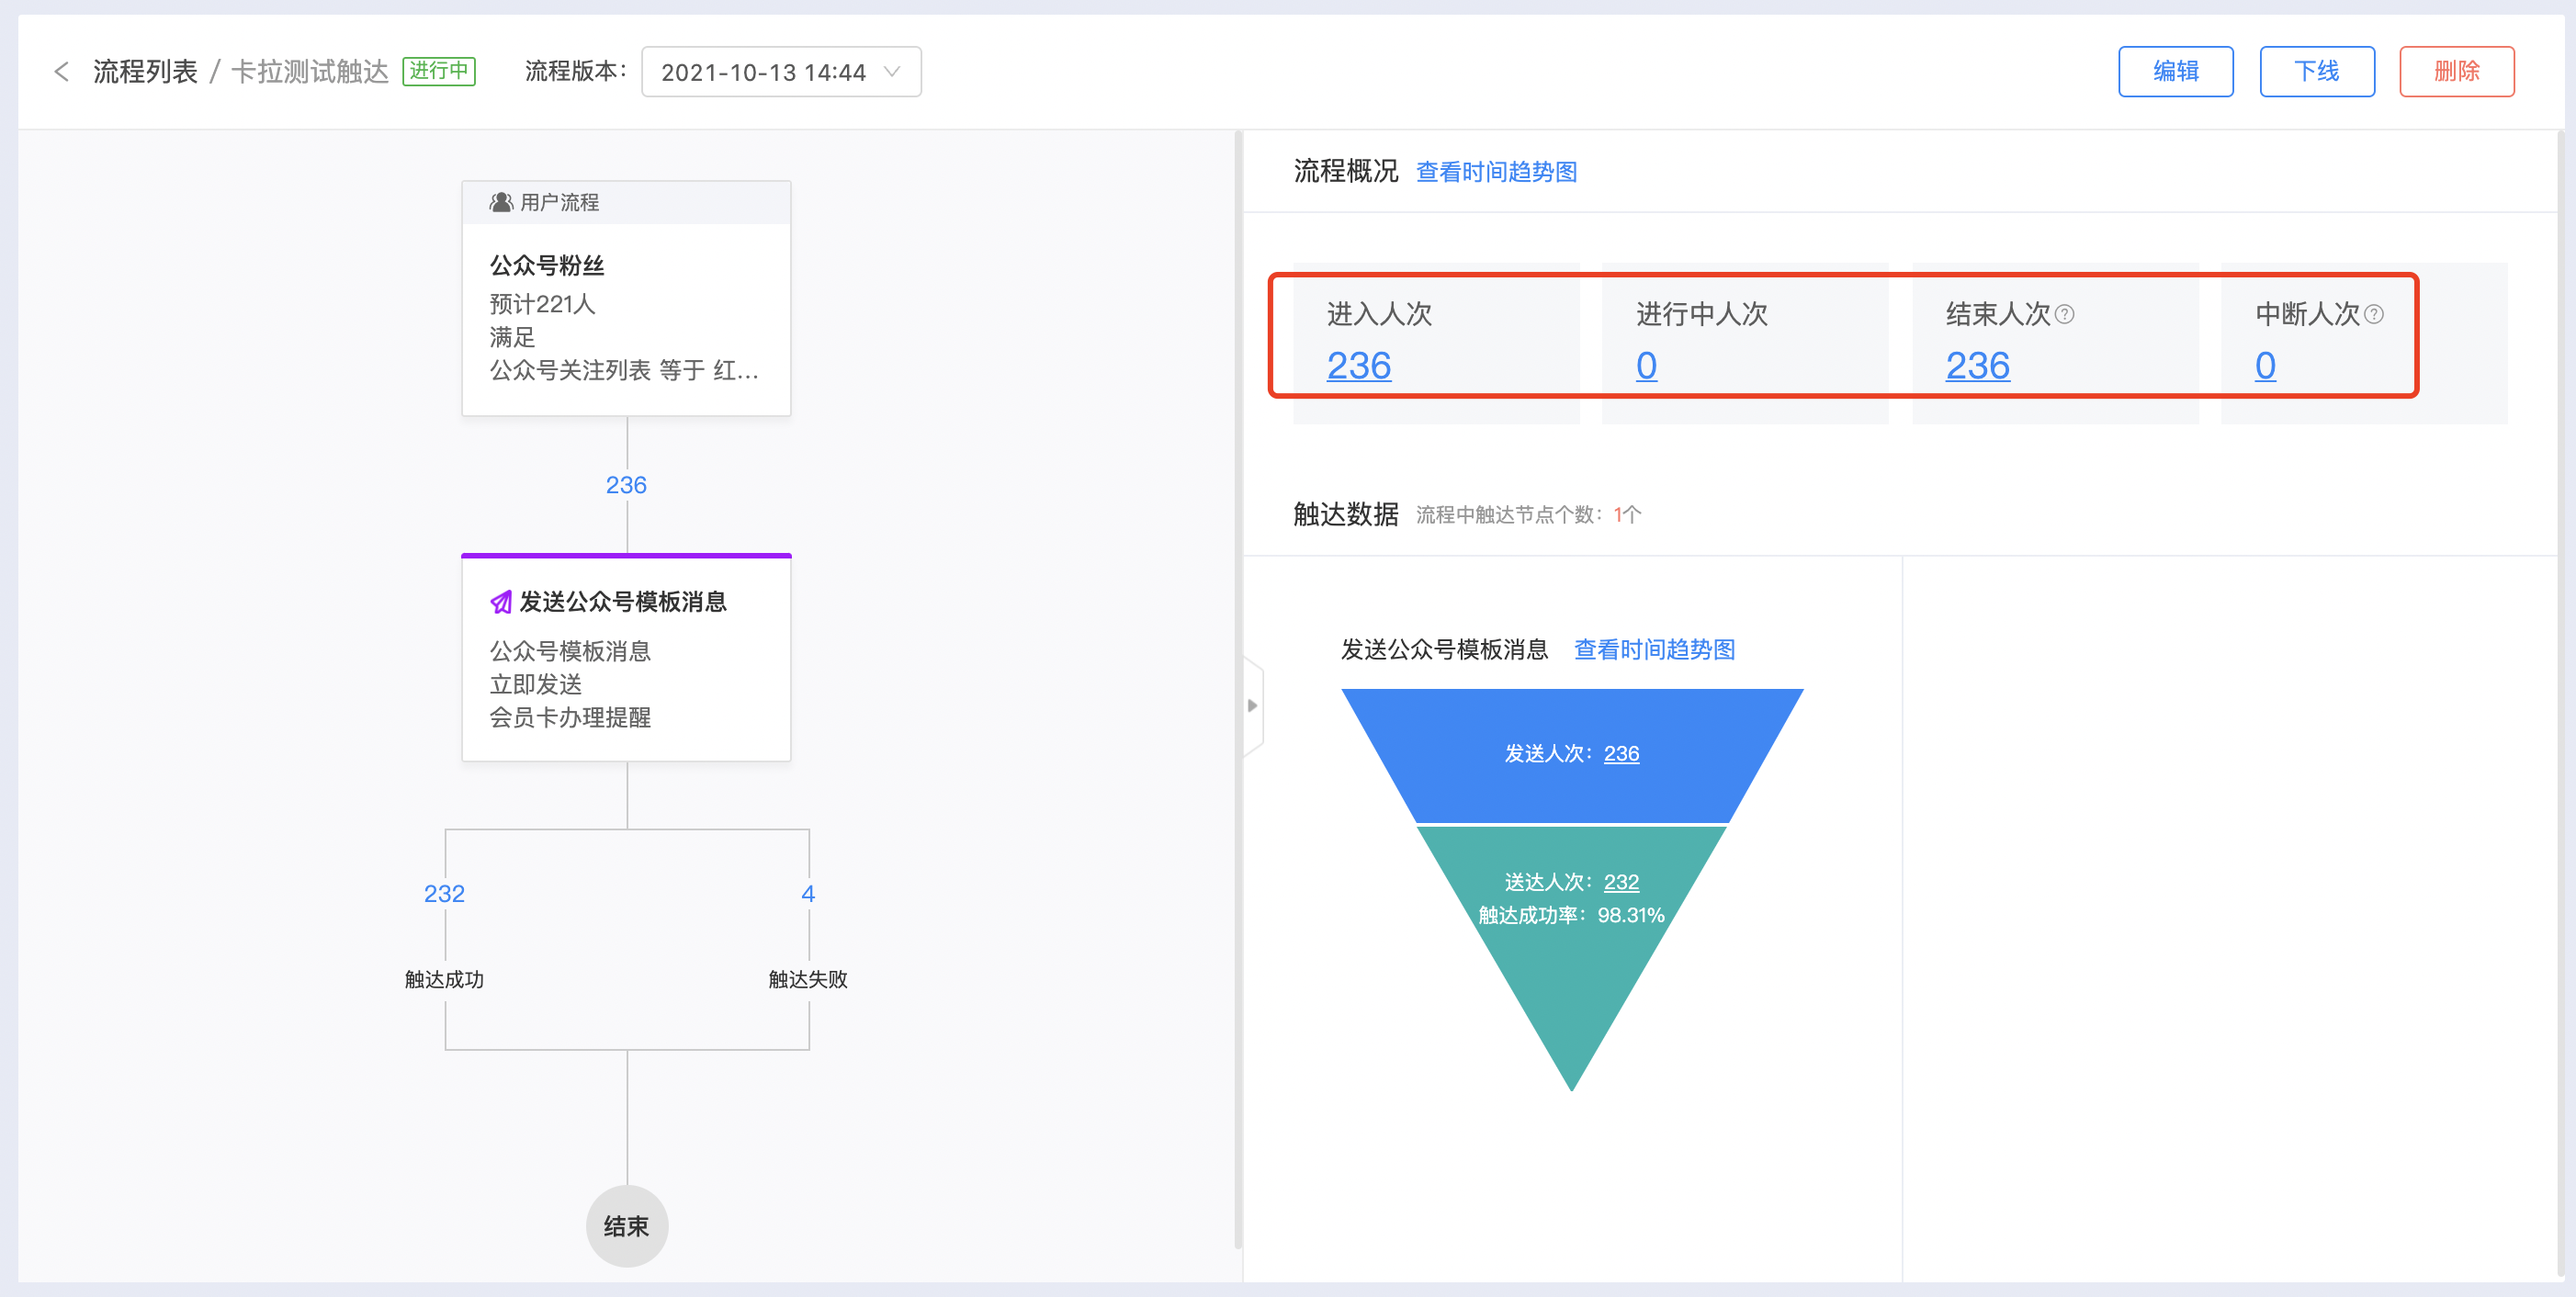Click the back arrow beside 流程列表
This screenshot has width=2576, height=1297.
tap(62, 72)
